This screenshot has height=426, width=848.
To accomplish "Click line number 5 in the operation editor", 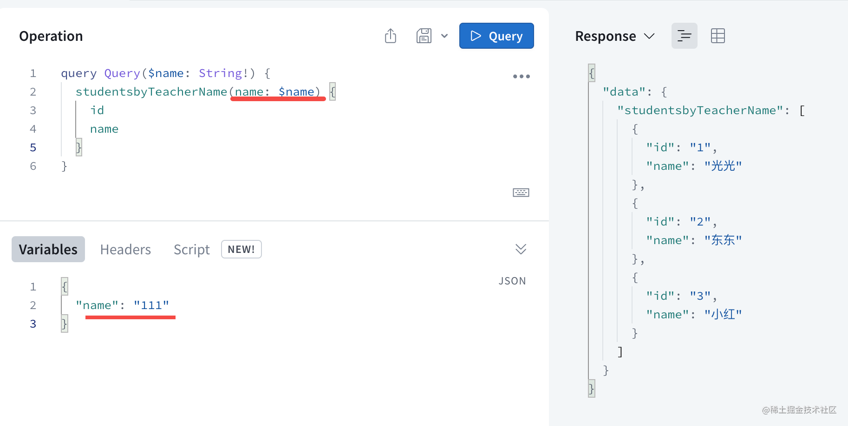I will coord(33,147).
